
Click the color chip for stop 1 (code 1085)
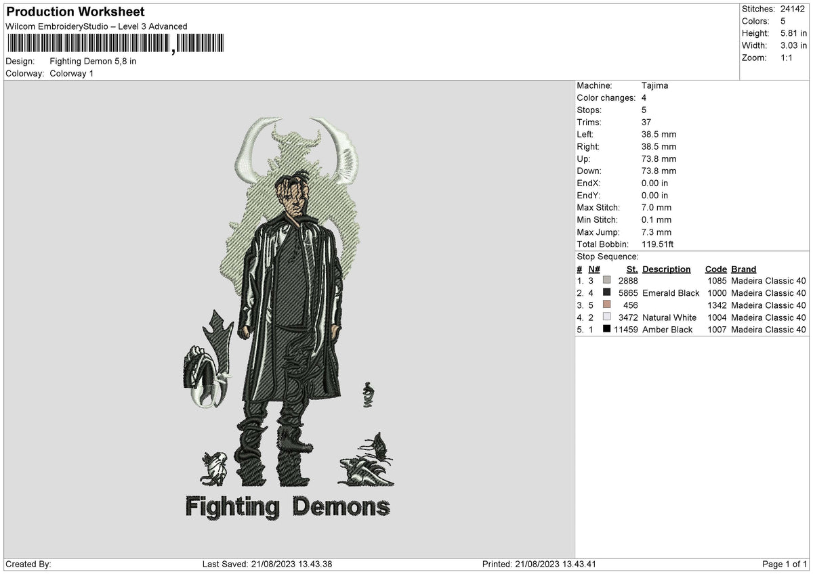pos(607,280)
